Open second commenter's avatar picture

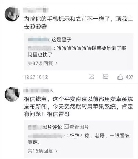coord(12,94)
